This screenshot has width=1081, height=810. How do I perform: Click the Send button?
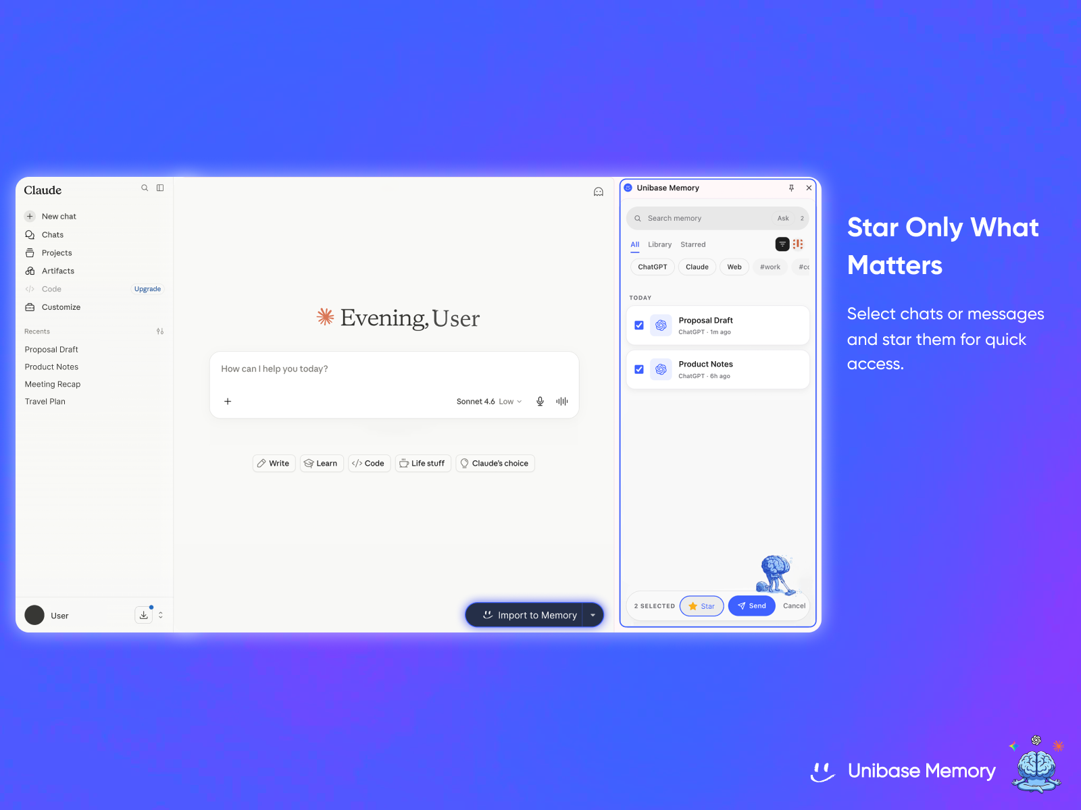coord(752,606)
